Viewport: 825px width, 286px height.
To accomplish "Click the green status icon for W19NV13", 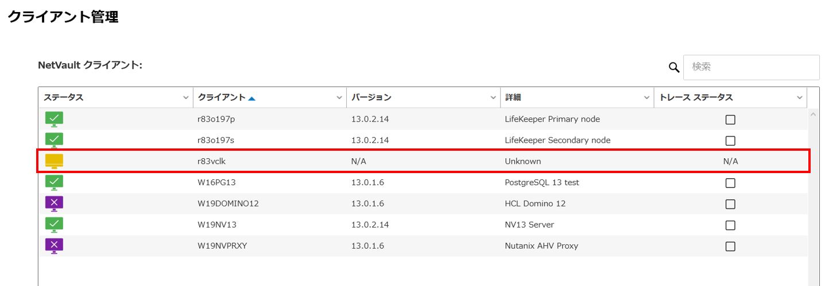I will [54, 225].
